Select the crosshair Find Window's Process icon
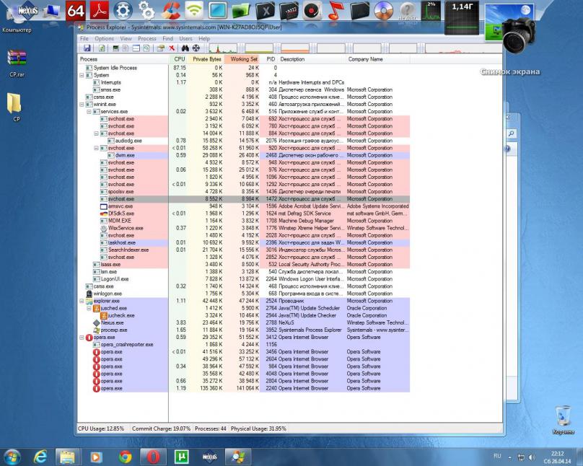The width and height of the screenshot is (583, 466). (x=196, y=48)
